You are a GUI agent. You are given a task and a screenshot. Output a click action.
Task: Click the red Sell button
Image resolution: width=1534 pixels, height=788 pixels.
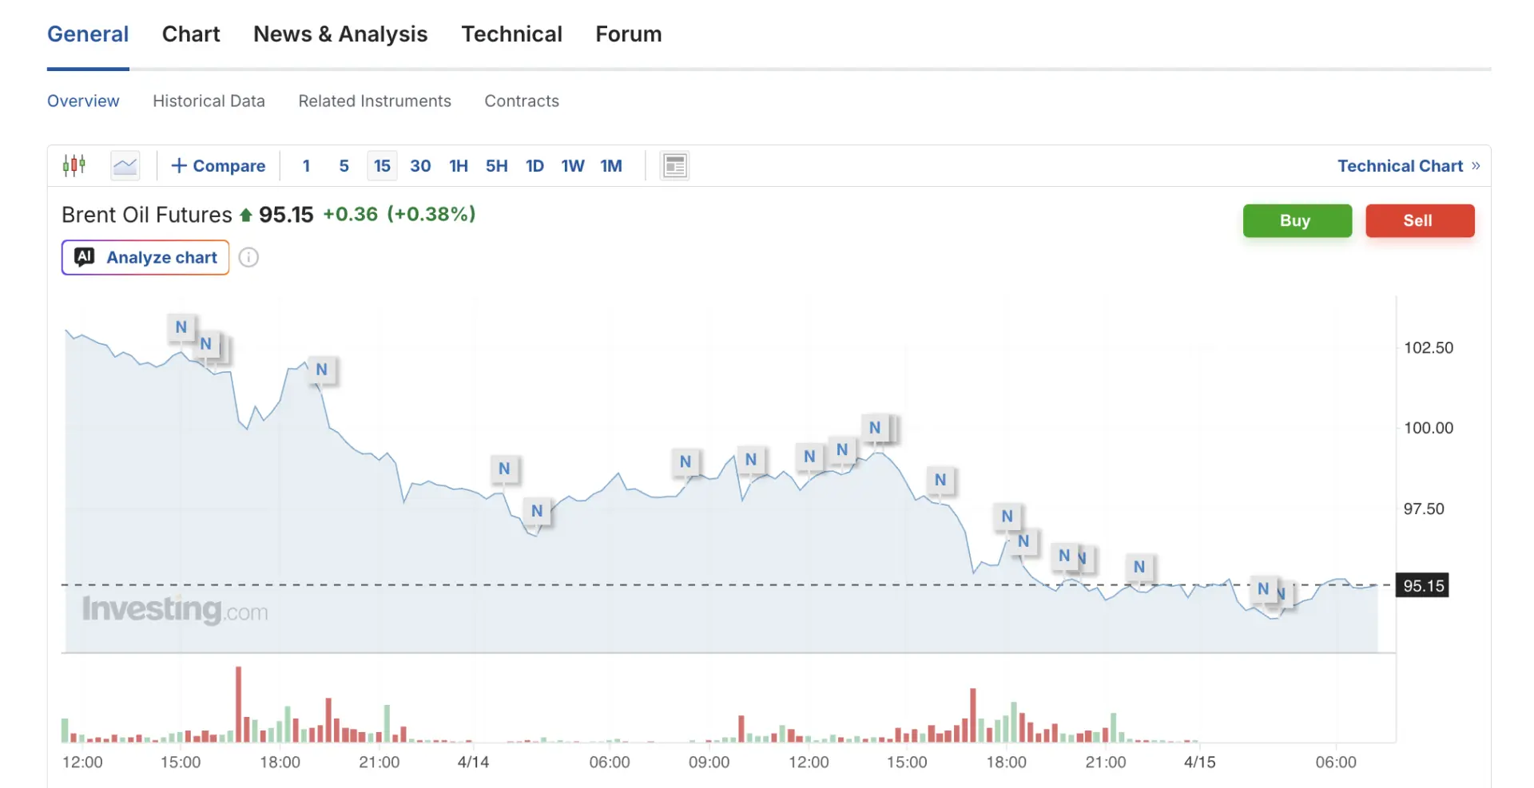[x=1420, y=220]
